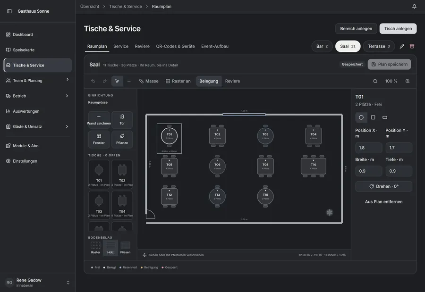Toggle the Raster an grid option

pyautogui.click(x=178, y=81)
